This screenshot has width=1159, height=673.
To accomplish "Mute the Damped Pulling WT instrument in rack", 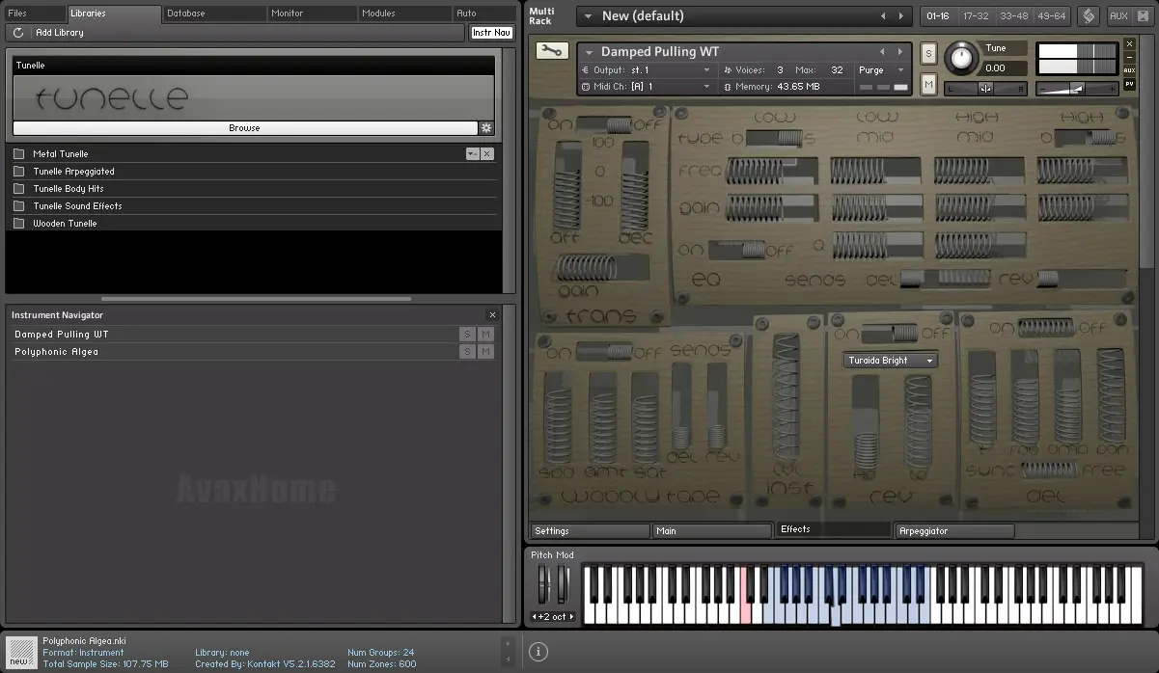I will tap(928, 85).
